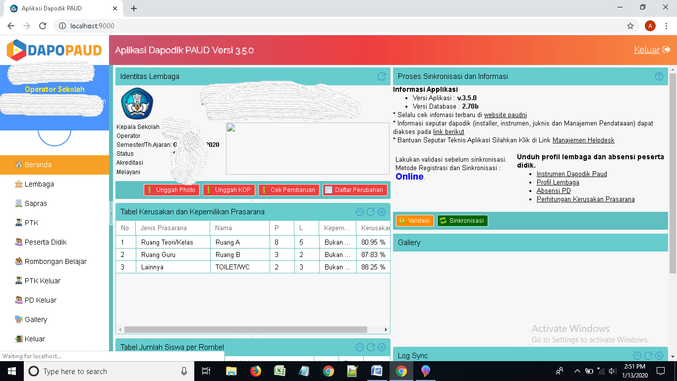Start Sinkronisasi
Image resolution: width=677 pixels, height=381 pixels.
462,221
